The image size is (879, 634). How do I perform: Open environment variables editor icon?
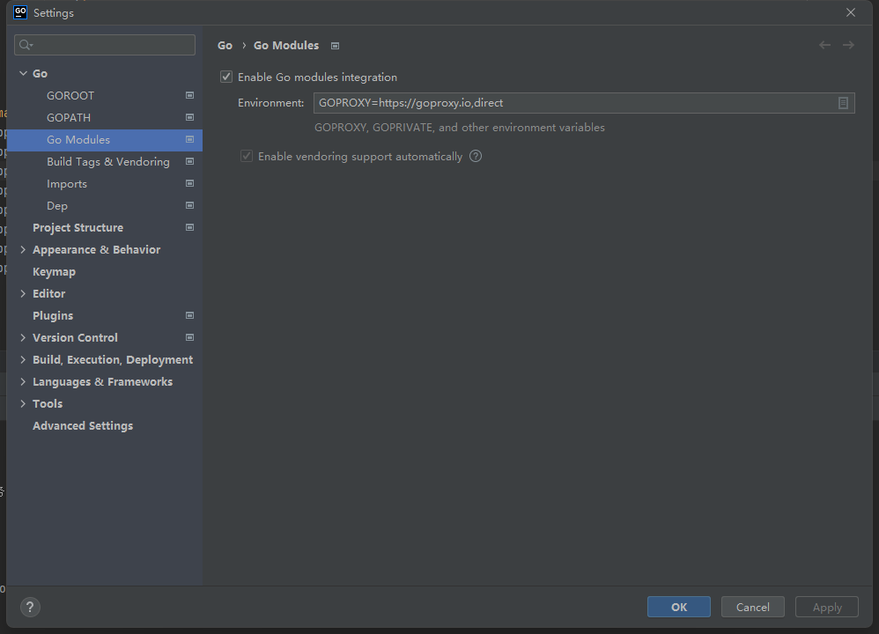click(843, 103)
